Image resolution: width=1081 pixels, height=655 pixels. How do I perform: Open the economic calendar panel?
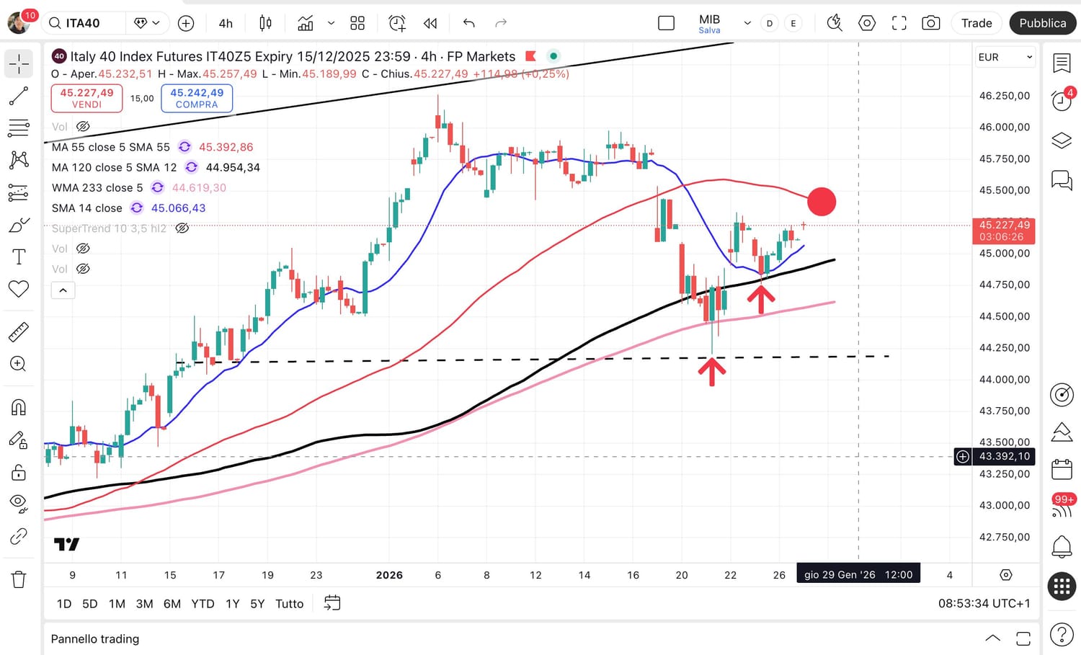tap(1062, 470)
